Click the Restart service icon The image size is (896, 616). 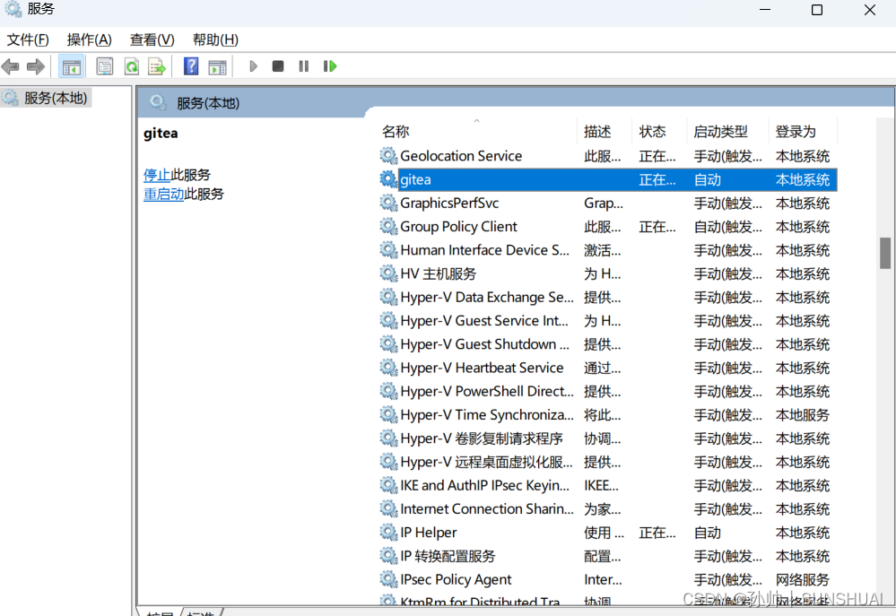[330, 66]
